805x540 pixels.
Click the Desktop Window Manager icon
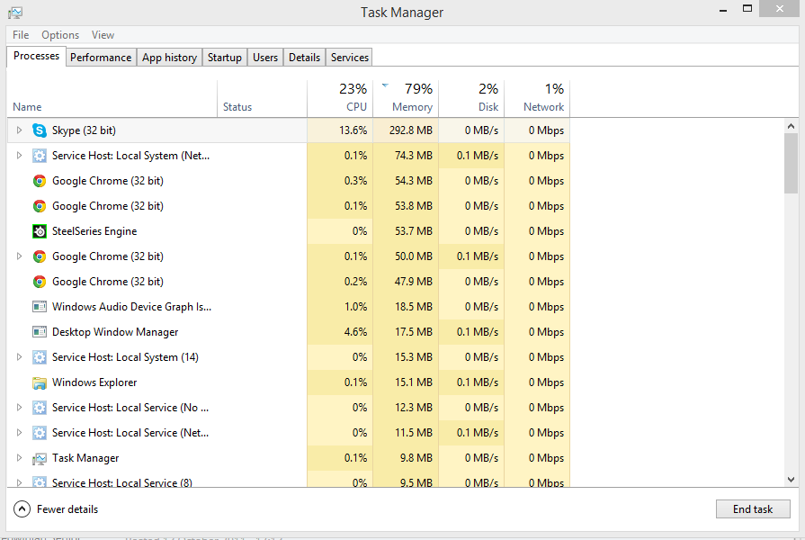point(40,332)
